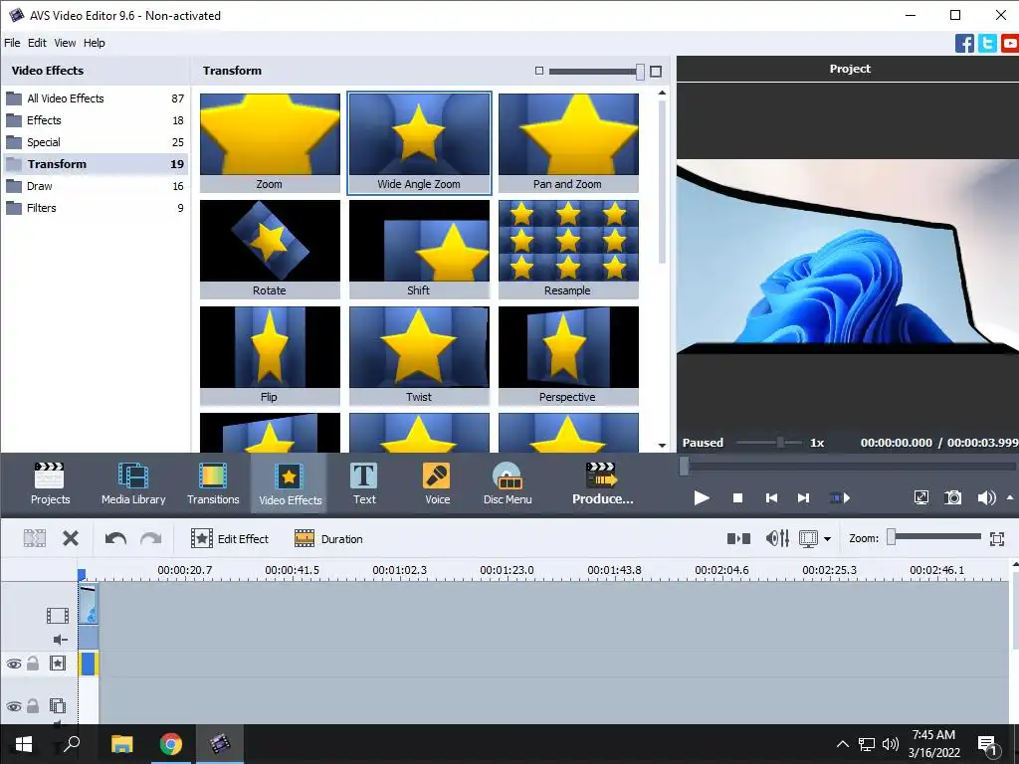
Task: Open the Edit menu
Action: [37, 43]
